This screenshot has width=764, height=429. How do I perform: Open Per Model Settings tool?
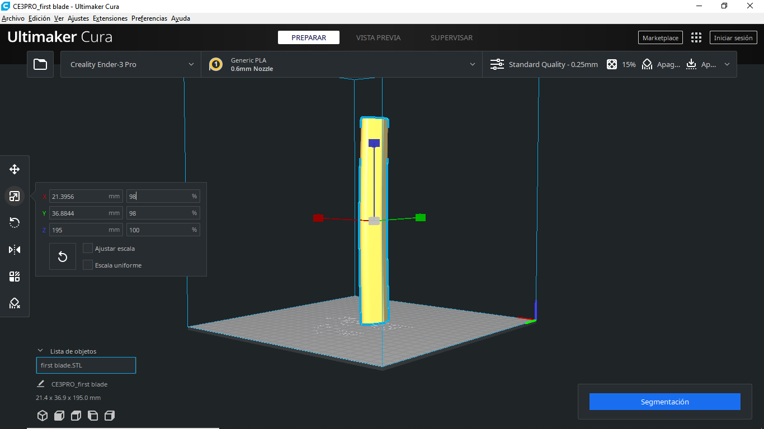(x=15, y=277)
